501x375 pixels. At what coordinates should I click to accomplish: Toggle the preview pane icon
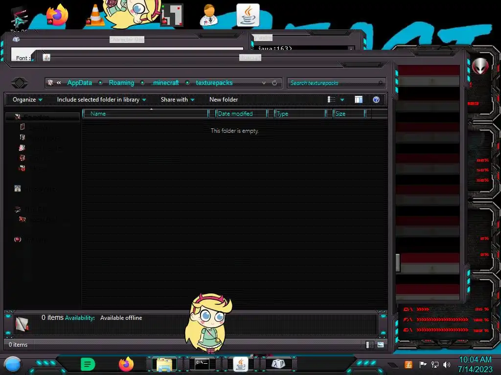click(359, 100)
